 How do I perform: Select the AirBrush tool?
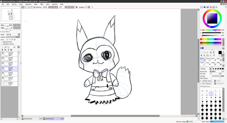tap(208, 59)
